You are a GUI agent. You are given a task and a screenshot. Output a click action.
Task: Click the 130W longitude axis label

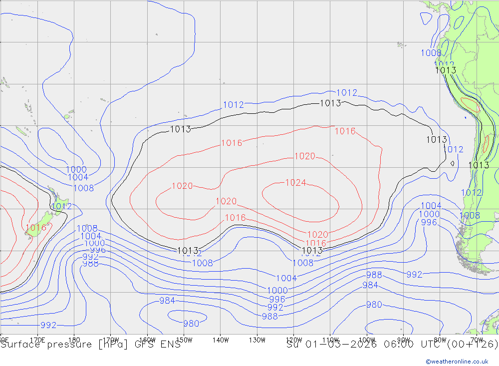[x=257, y=340]
